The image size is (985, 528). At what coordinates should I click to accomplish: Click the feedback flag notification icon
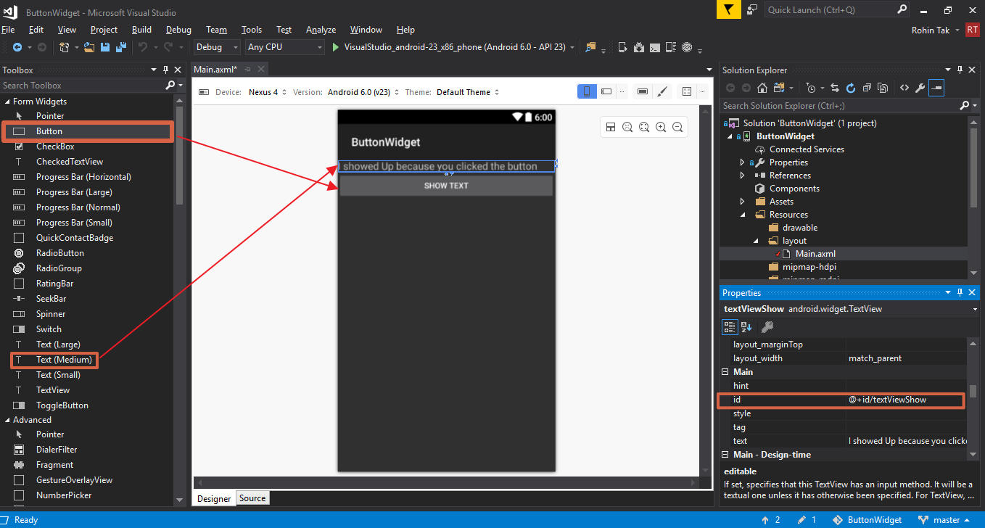coord(728,9)
